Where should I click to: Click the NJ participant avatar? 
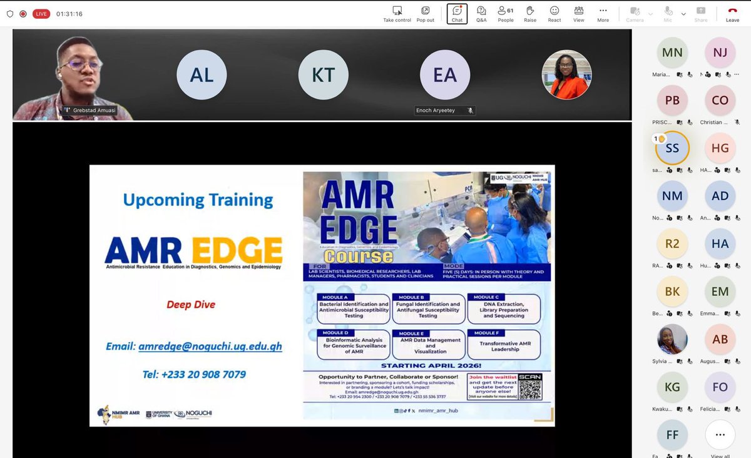click(x=720, y=53)
